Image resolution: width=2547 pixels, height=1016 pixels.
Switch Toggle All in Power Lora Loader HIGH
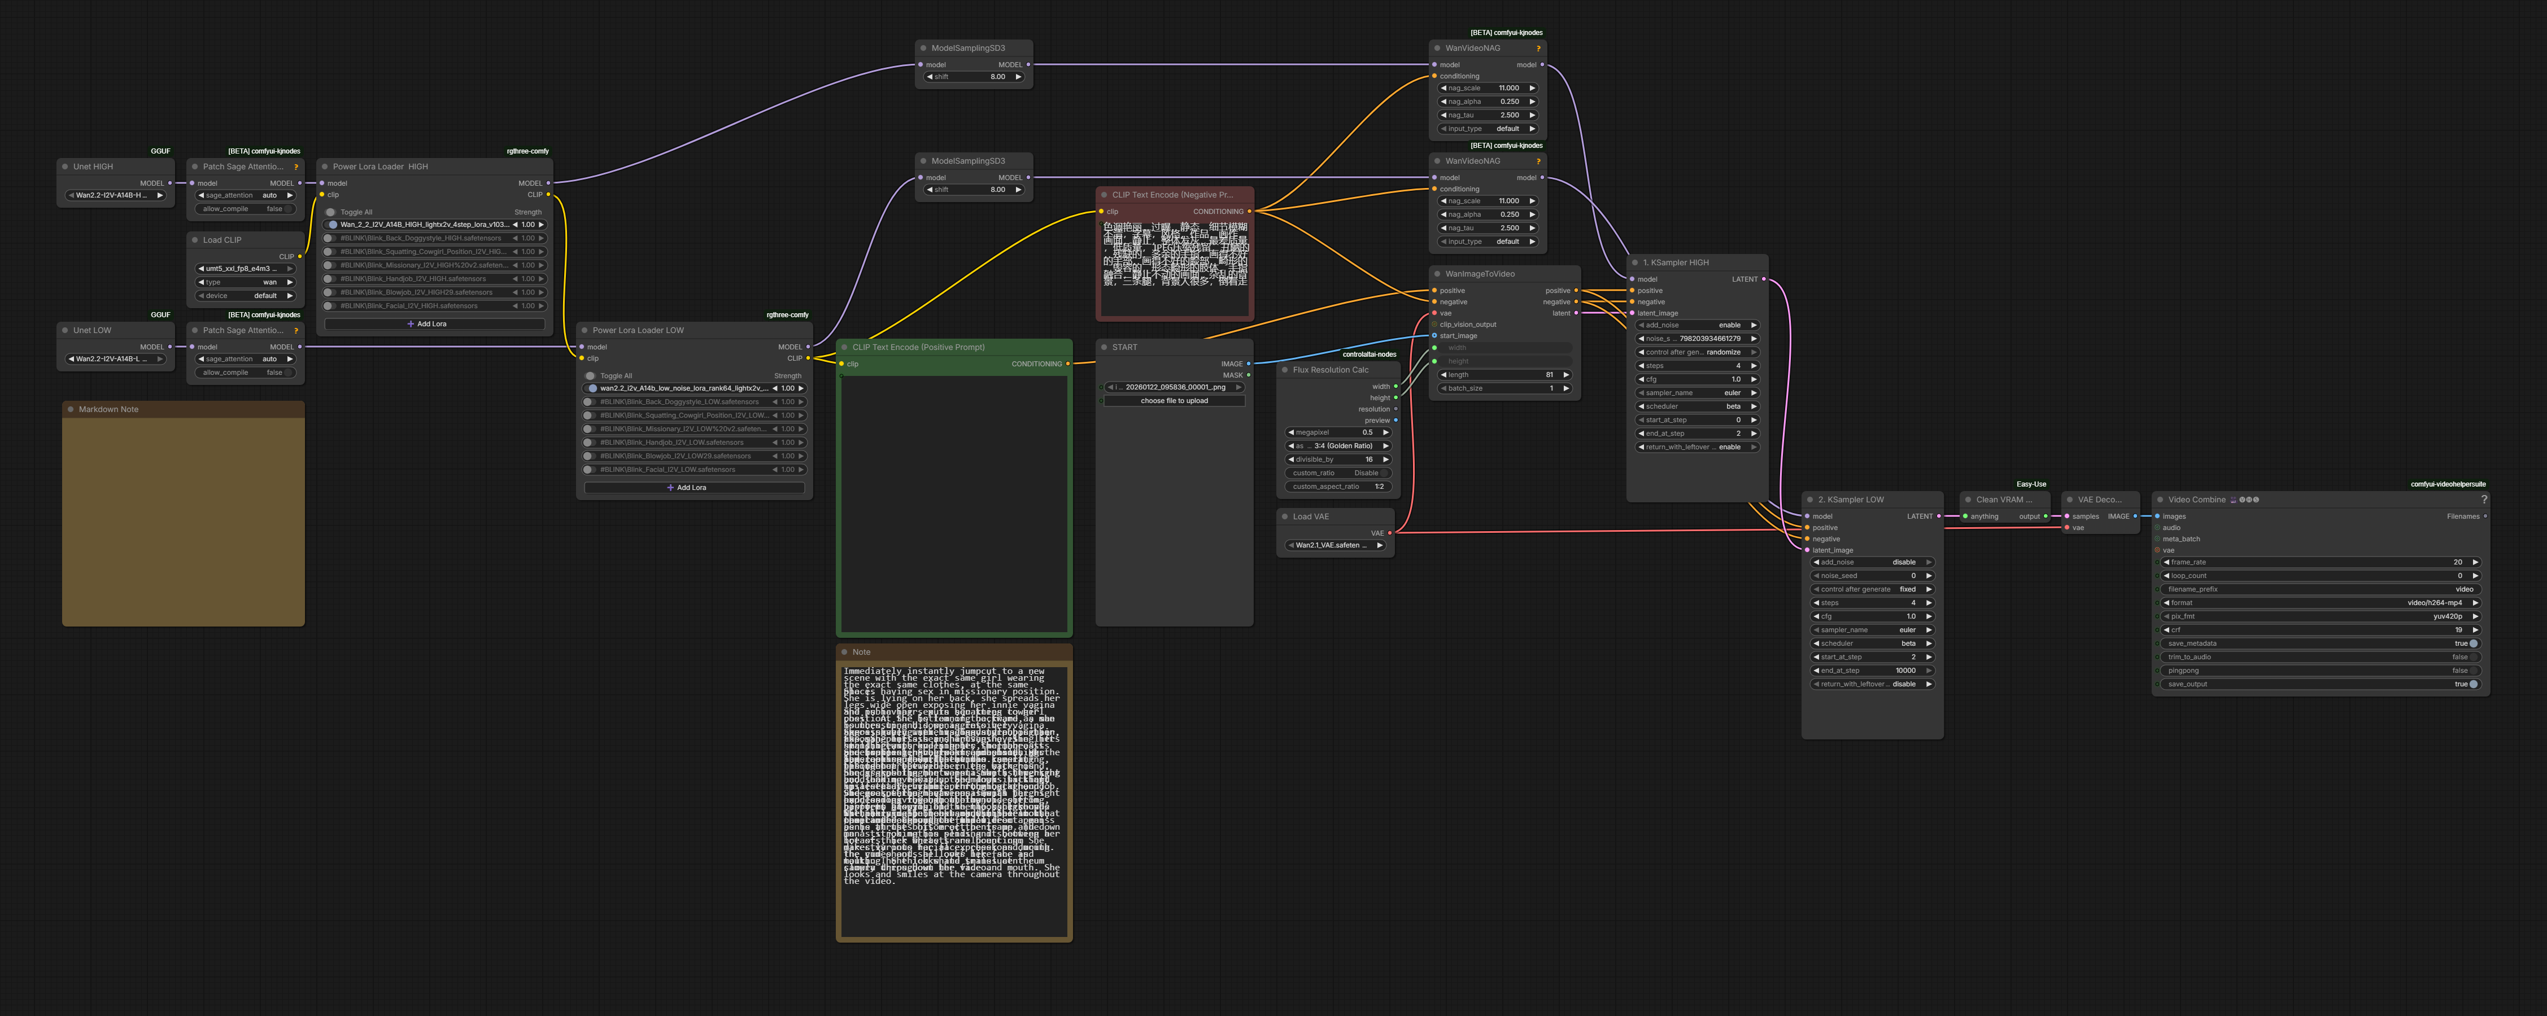point(332,212)
